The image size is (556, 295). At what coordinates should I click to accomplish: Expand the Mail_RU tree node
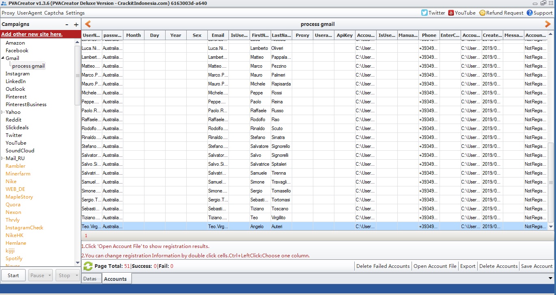tap(3, 158)
